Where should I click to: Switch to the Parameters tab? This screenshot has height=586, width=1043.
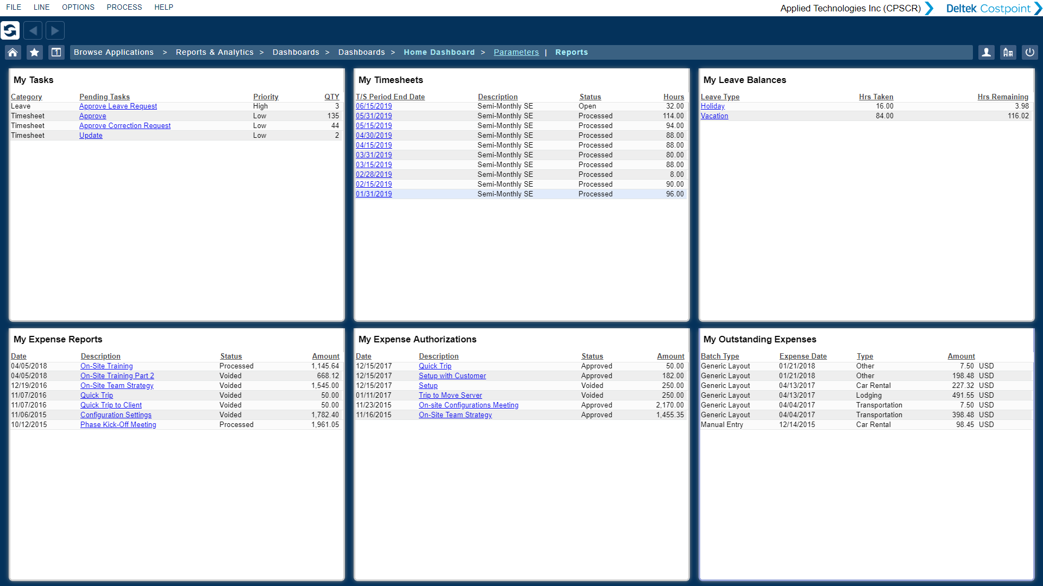pos(516,52)
